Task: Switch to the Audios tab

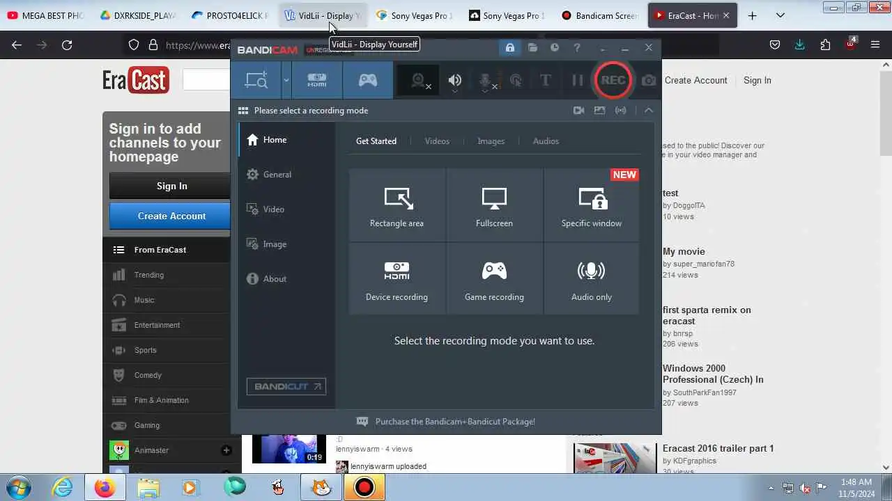Action: pos(546,141)
